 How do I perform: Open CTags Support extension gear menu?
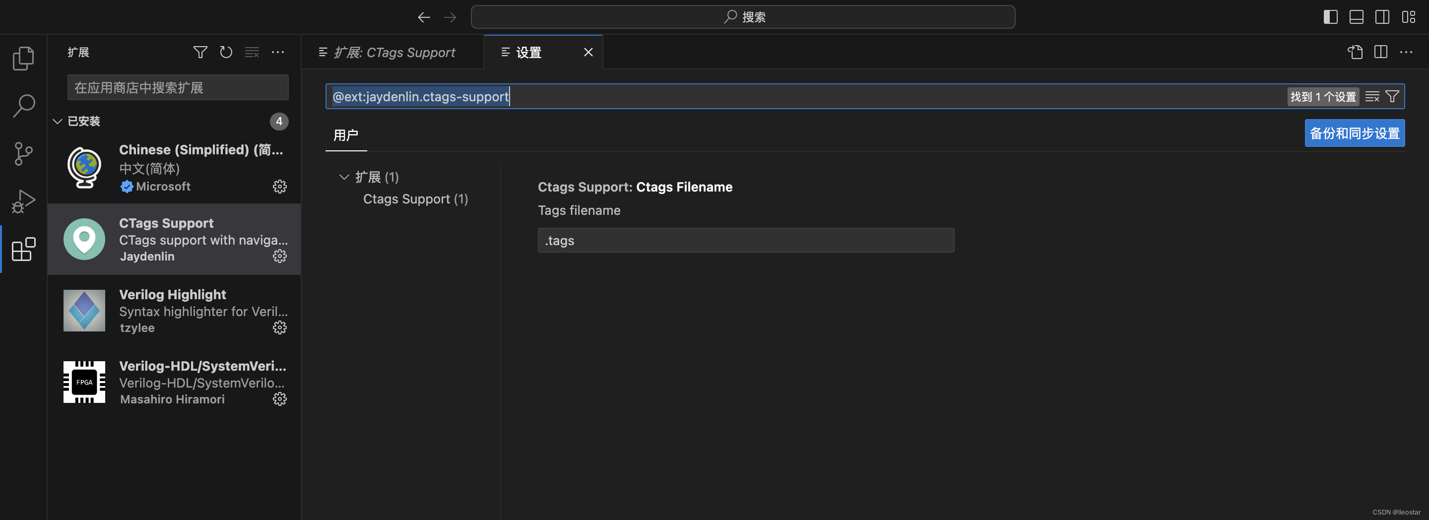279,256
